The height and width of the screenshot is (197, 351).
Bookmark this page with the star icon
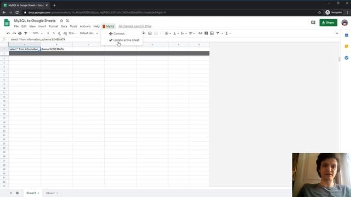tap(319, 13)
